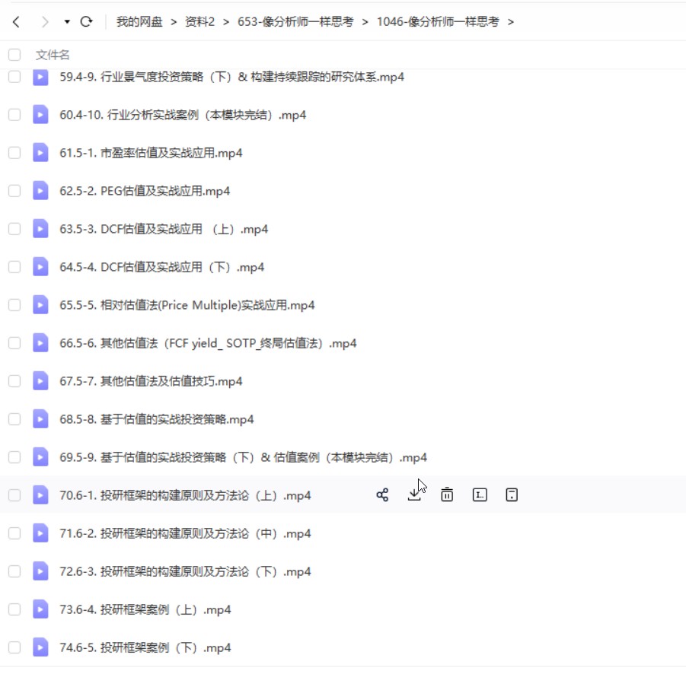The height and width of the screenshot is (674, 686).
Task: Select file 66.5-6. 其他估值法（FCF yield_ SOTP_终局估值法）.mp4
Action: tap(209, 343)
